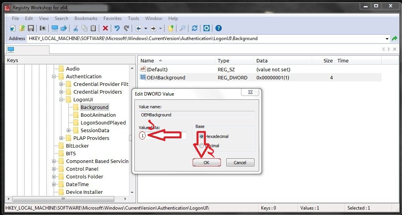This screenshot has height=215, width=402.
Task: Expand the SessionData key
Action: (x=68, y=130)
